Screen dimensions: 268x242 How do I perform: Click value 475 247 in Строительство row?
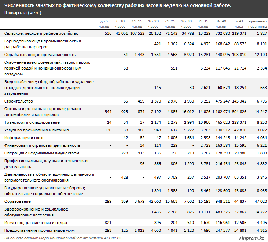pos(223,101)
